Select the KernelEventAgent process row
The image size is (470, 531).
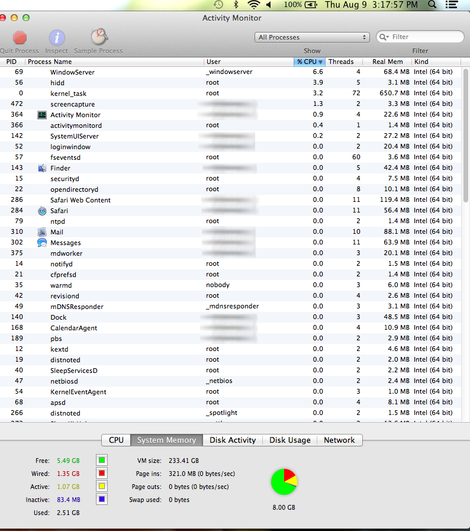tap(230, 392)
